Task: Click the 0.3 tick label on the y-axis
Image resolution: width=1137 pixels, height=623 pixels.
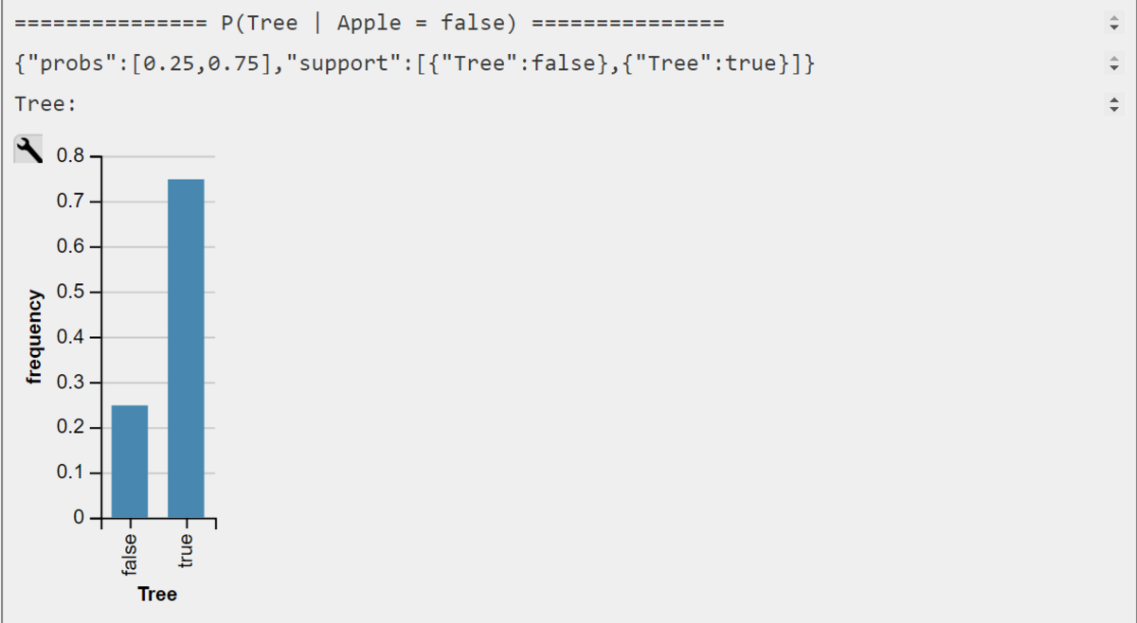Action: (x=70, y=383)
